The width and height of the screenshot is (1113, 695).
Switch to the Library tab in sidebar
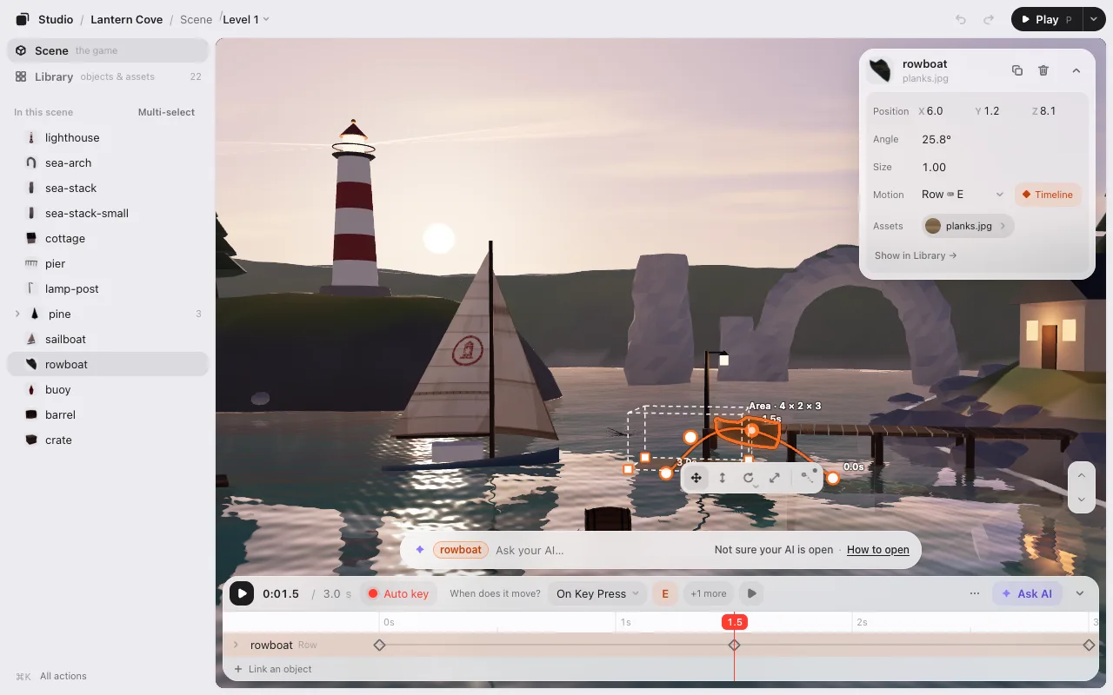point(108,76)
